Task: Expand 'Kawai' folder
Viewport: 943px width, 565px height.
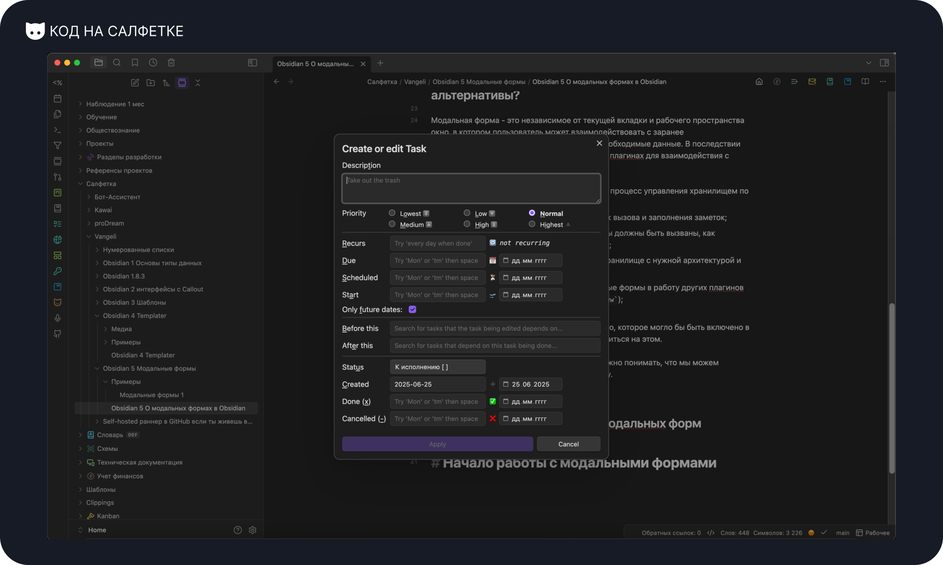Action: (89, 210)
